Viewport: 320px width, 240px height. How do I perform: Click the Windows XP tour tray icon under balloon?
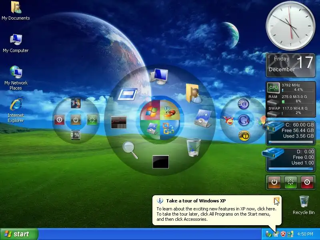click(276, 234)
